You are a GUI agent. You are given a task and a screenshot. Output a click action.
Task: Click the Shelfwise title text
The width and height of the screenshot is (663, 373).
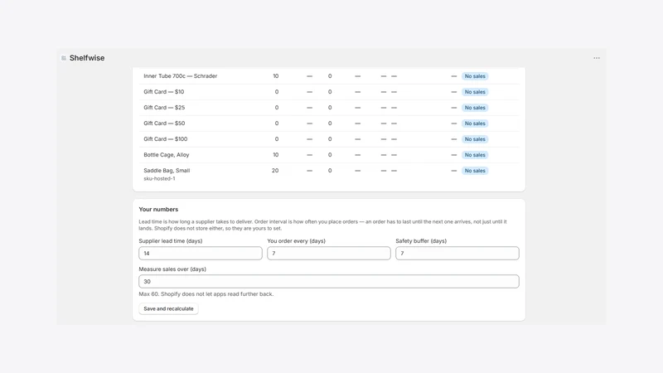87,58
